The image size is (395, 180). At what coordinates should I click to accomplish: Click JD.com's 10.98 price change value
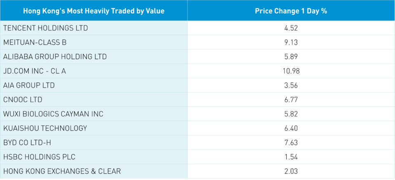pyautogui.click(x=291, y=71)
